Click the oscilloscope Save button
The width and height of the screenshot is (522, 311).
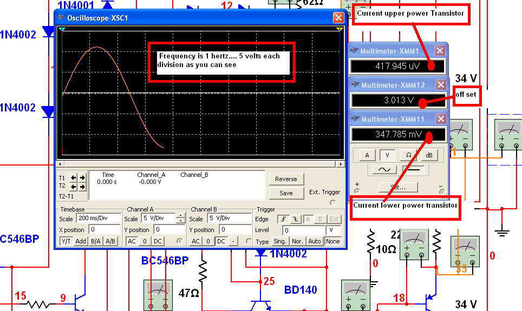click(286, 193)
